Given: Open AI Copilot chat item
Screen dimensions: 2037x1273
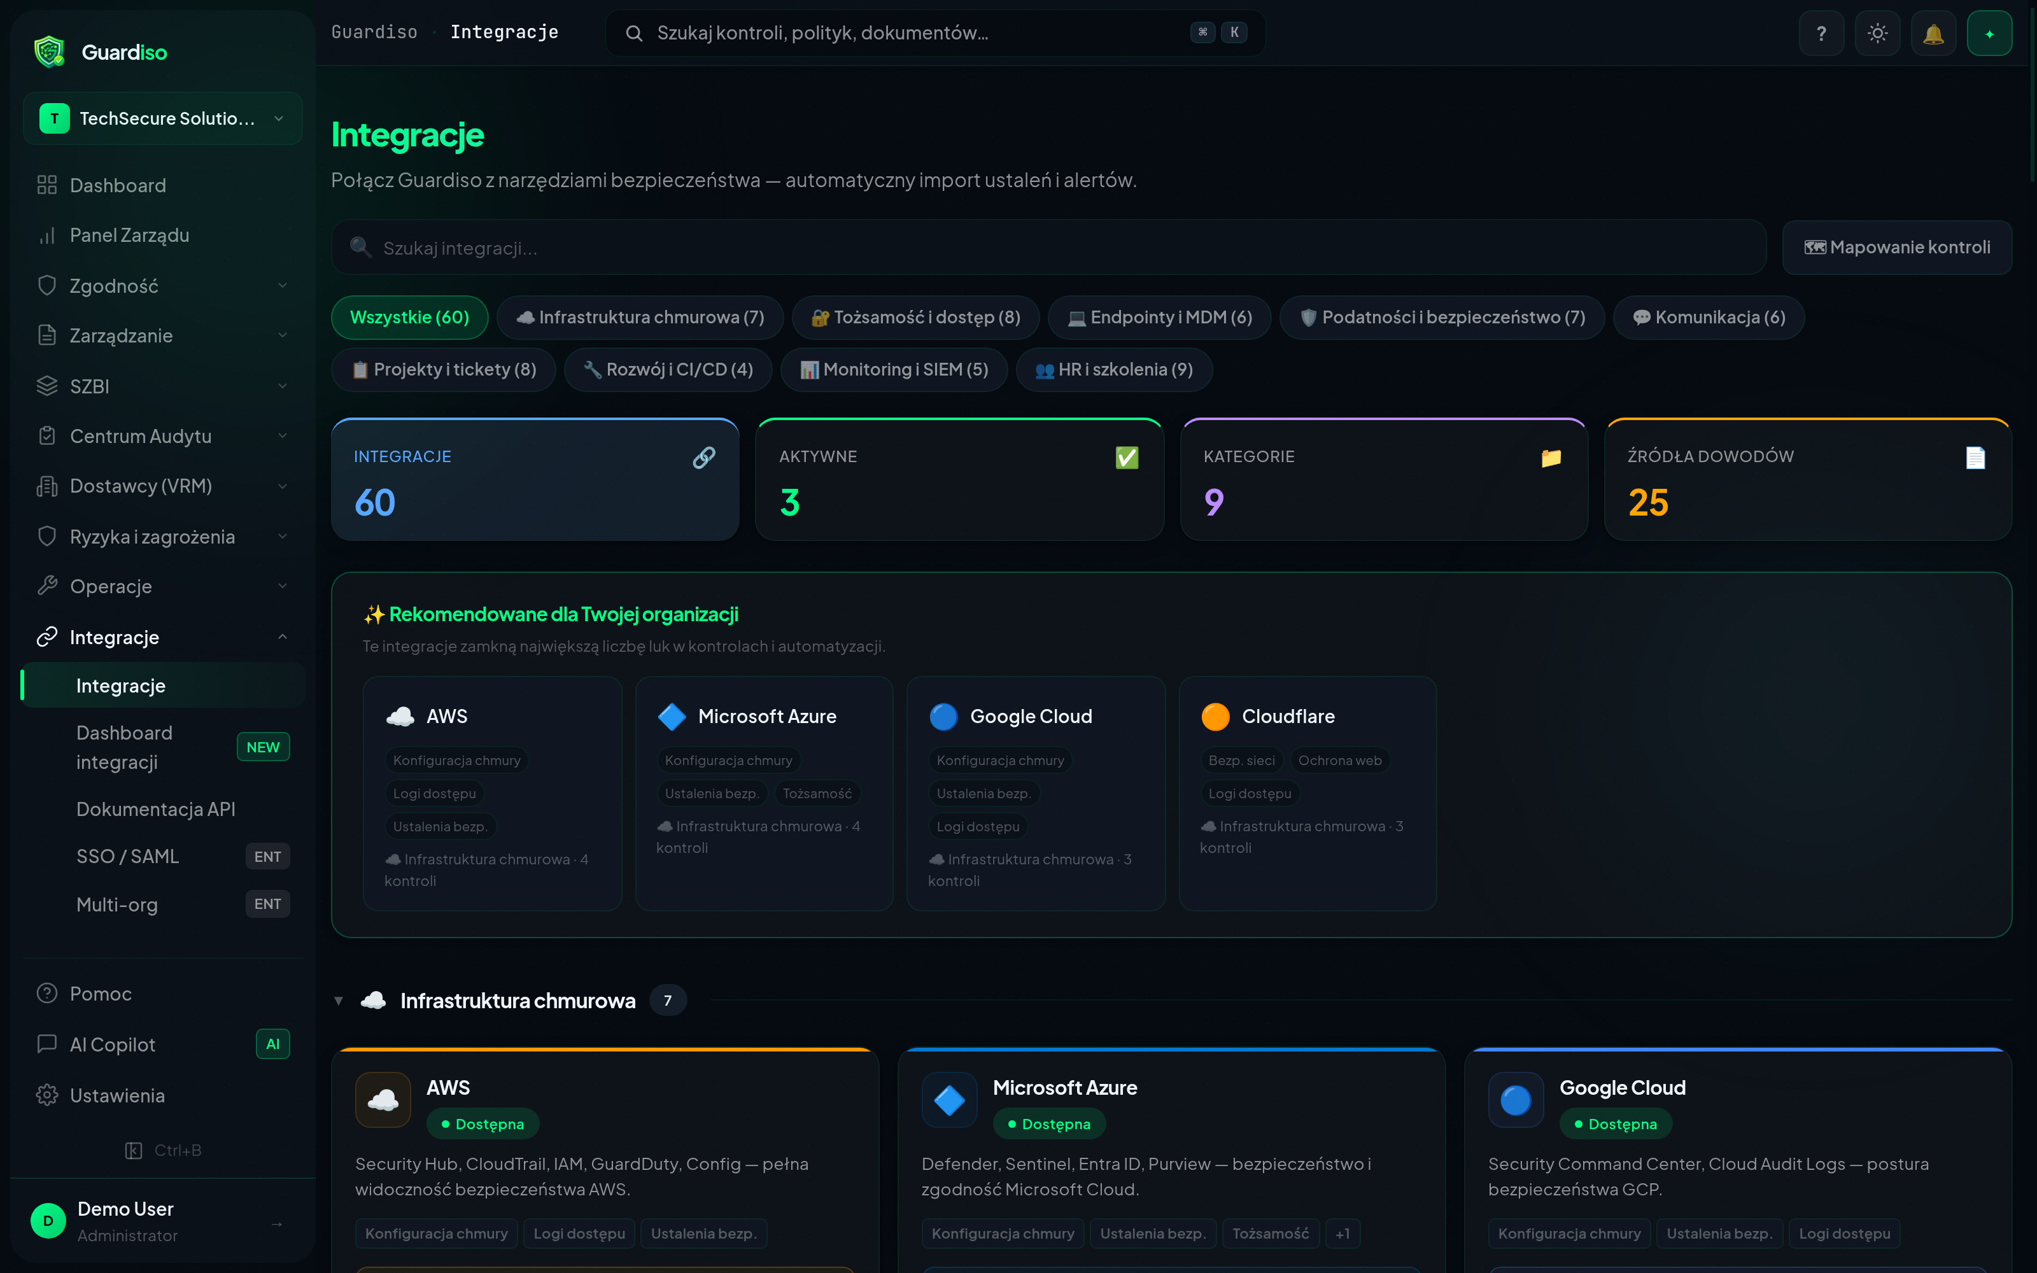Looking at the screenshot, I should (113, 1044).
